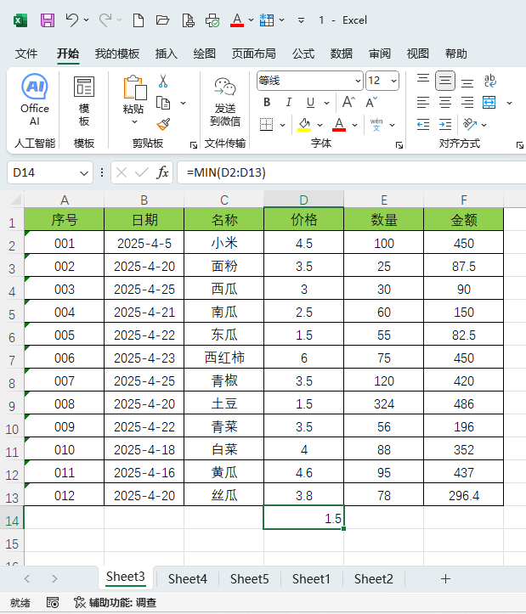Click merge and center icon
This screenshot has width=526, height=614.
point(489,103)
